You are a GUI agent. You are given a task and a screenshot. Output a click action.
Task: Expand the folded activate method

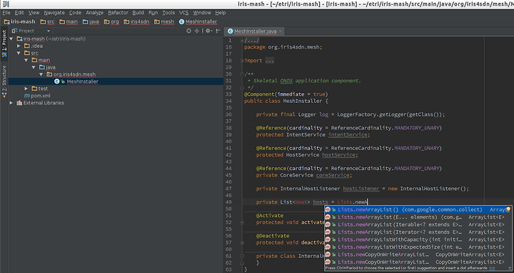point(242,222)
